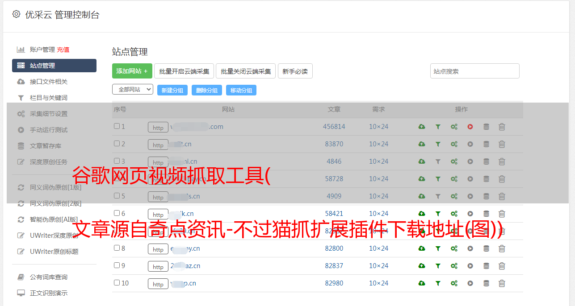Open collection settings gears in row 1
The height and width of the screenshot is (306, 575).
click(454, 127)
